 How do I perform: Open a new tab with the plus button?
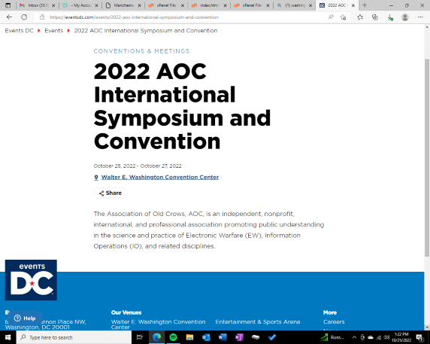click(x=365, y=5)
